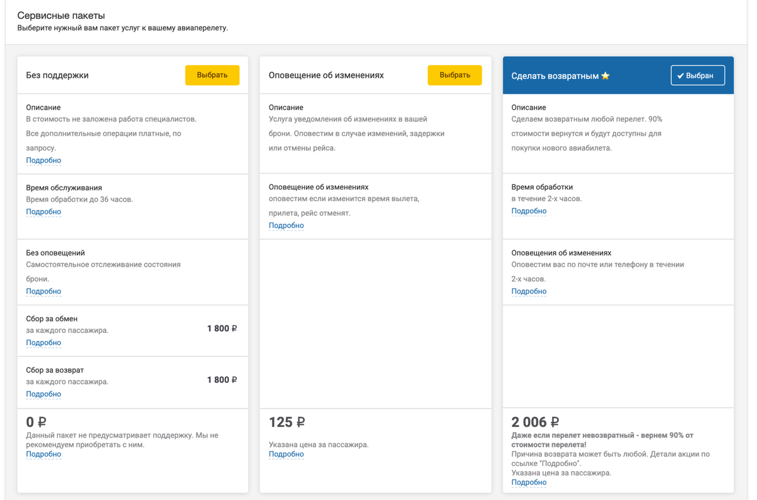Expand Подробно under middle Оповещение об изменениях
Image resolution: width=757 pixels, height=500 pixels.
(286, 226)
